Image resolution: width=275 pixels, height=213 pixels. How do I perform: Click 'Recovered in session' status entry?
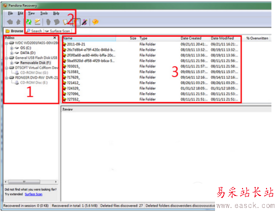pyautogui.click(x=26, y=205)
